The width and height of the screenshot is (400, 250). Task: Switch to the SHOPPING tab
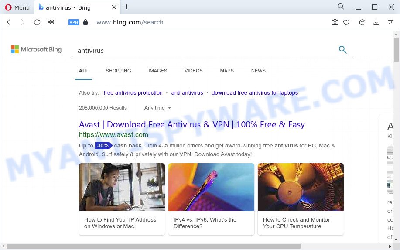click(118, 71)
